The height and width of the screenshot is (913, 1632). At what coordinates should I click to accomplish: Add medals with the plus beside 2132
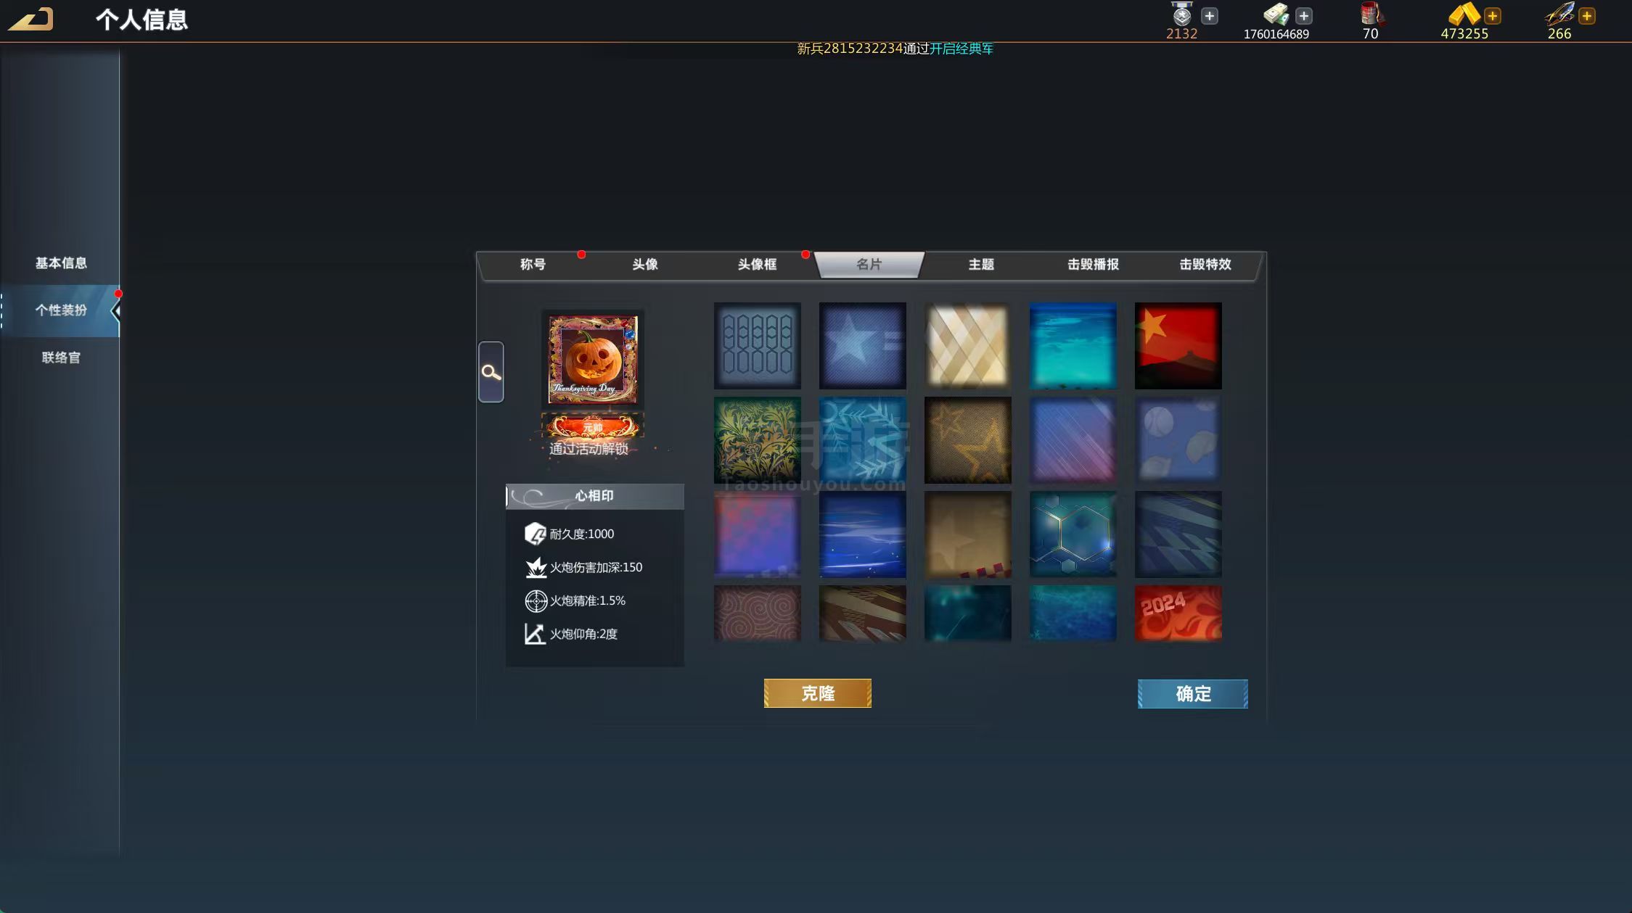click(x=1209, y=16)
